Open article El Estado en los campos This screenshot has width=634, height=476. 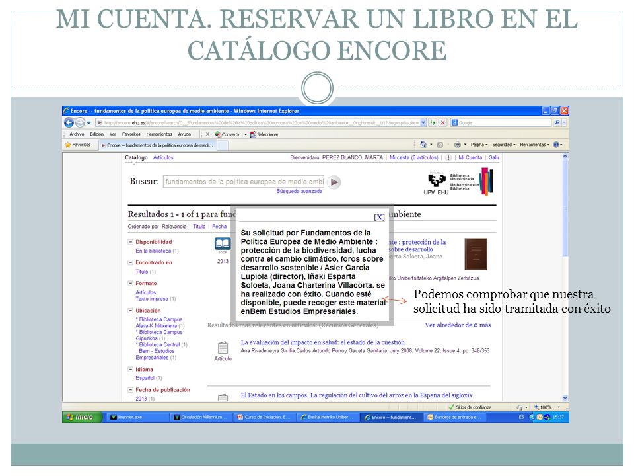click(356, 395)
